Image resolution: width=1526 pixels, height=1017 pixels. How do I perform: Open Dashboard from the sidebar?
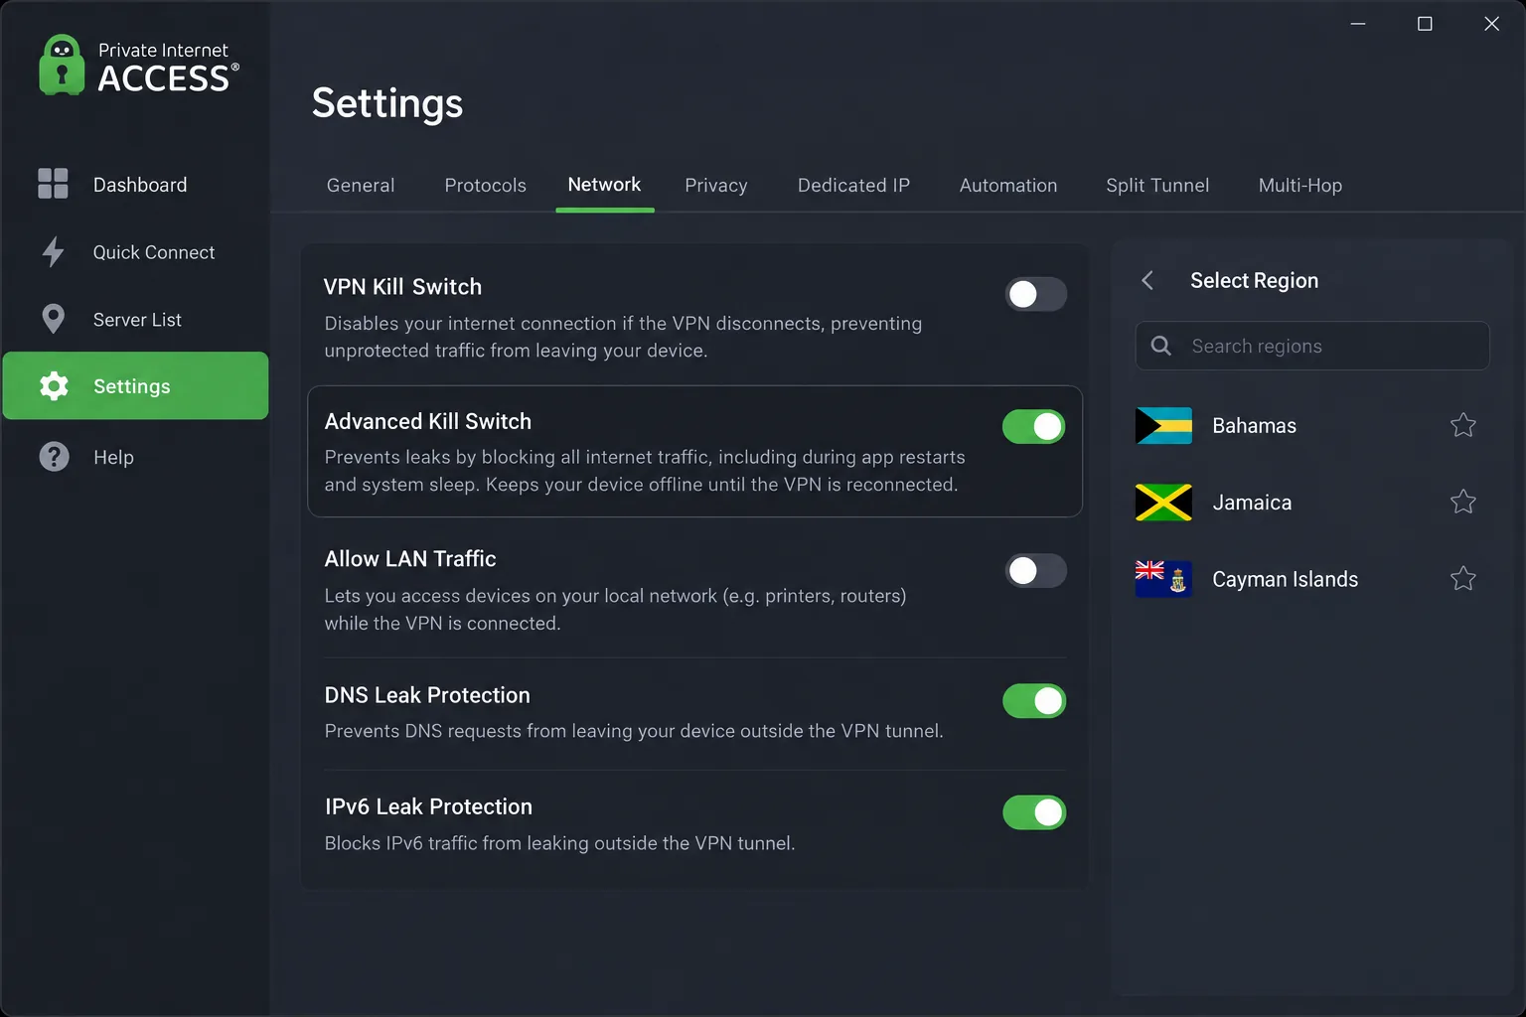[x=135, y=185]
